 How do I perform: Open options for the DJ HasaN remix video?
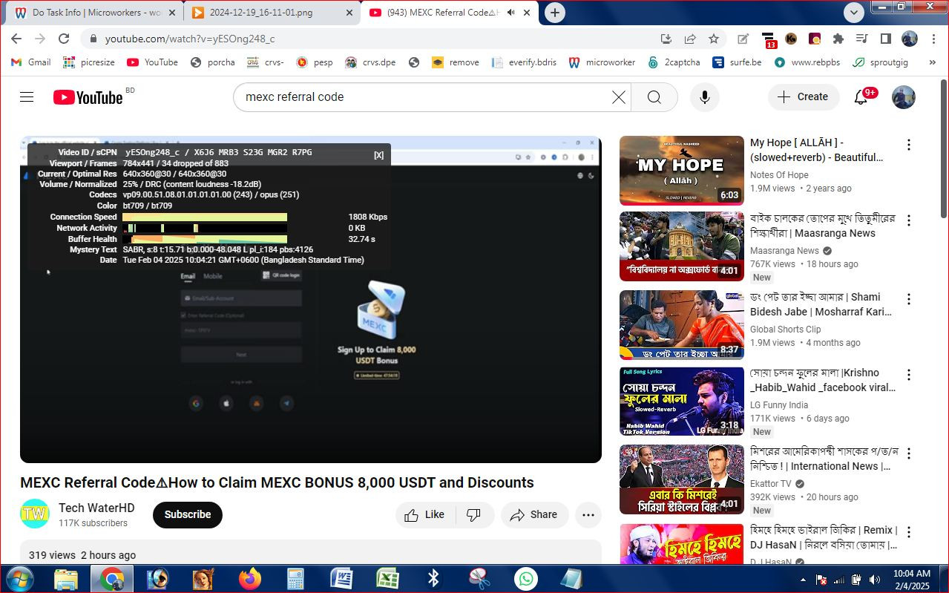pyautogui.click(x=909, y=532)
